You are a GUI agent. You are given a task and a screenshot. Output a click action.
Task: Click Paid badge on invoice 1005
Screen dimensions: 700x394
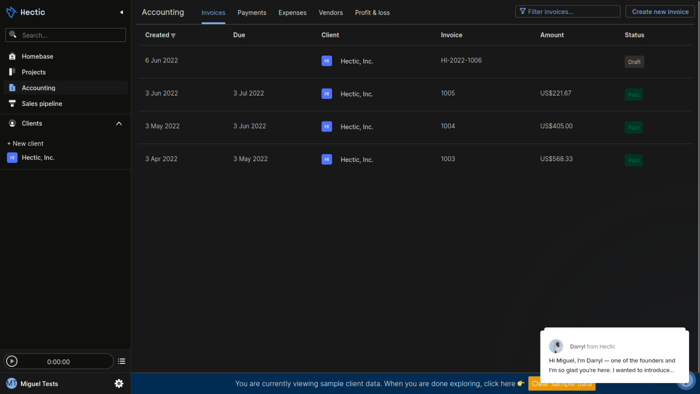(x=633, y=94)
